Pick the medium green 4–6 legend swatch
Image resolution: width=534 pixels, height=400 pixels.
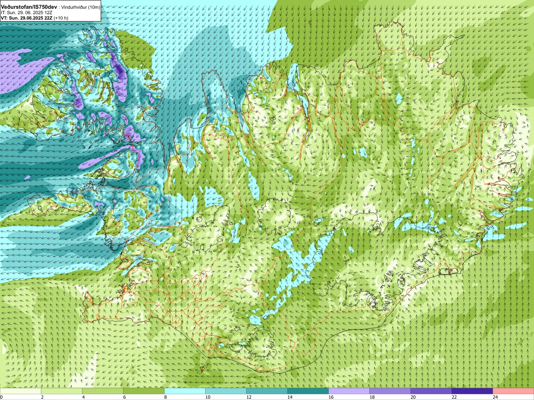(x=103, y=391)
